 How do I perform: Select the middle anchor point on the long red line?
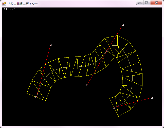(107, 50)
